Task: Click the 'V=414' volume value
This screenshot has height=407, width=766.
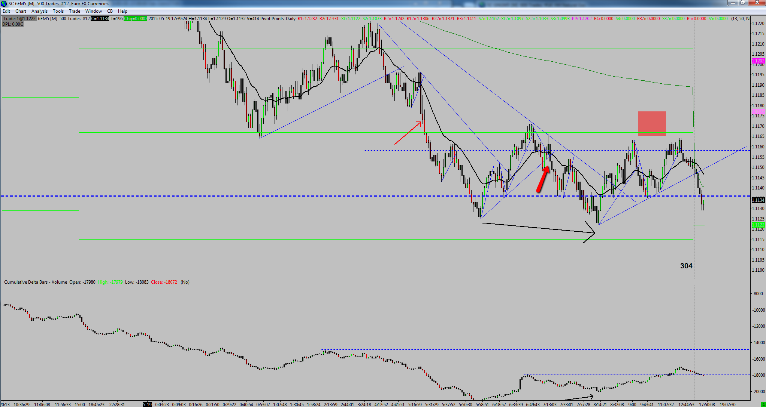Action: 253,19
